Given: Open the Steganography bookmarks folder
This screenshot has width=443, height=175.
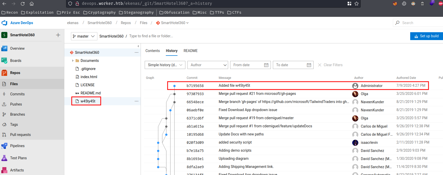Looking at the screenshot, I should coord(136,12).
